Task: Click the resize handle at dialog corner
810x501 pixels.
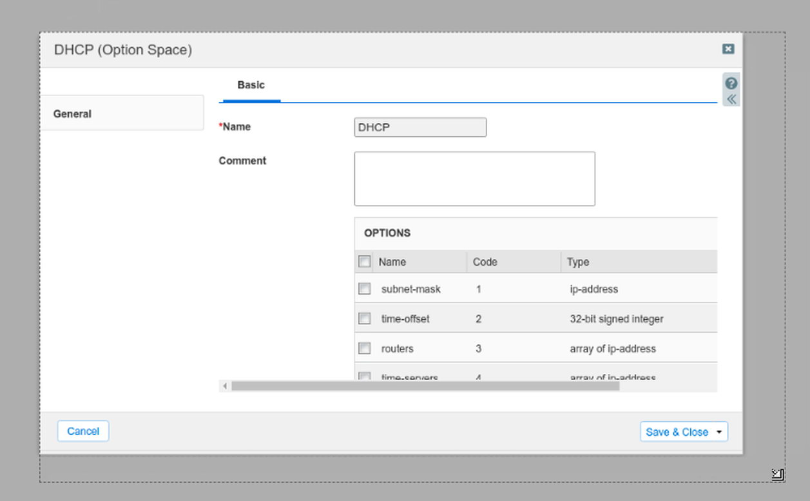Action: pos(777,475)
